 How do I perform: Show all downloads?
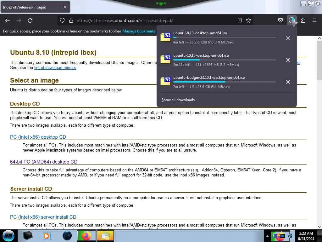click(178, 100)
